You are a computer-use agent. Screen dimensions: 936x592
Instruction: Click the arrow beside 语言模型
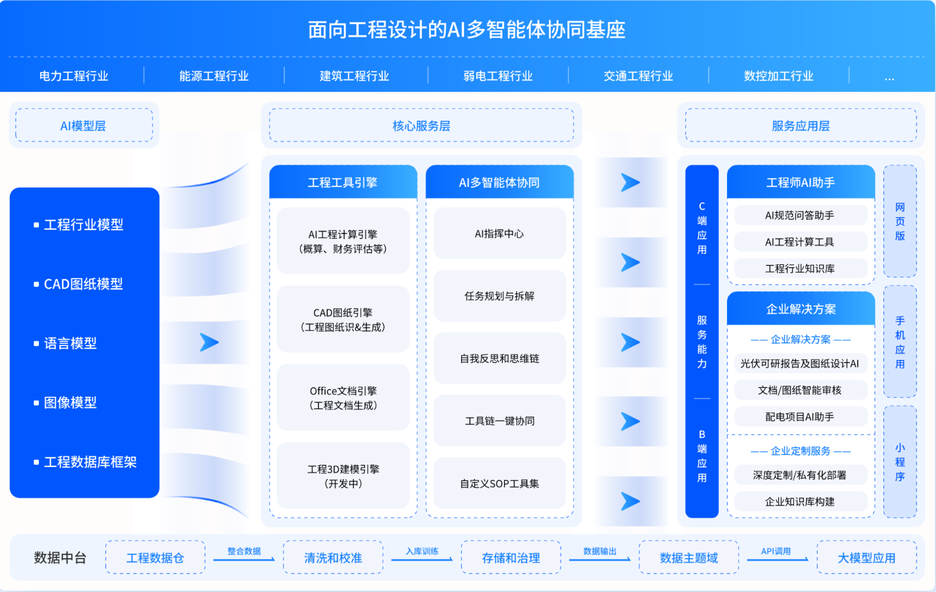coord(209,343)
